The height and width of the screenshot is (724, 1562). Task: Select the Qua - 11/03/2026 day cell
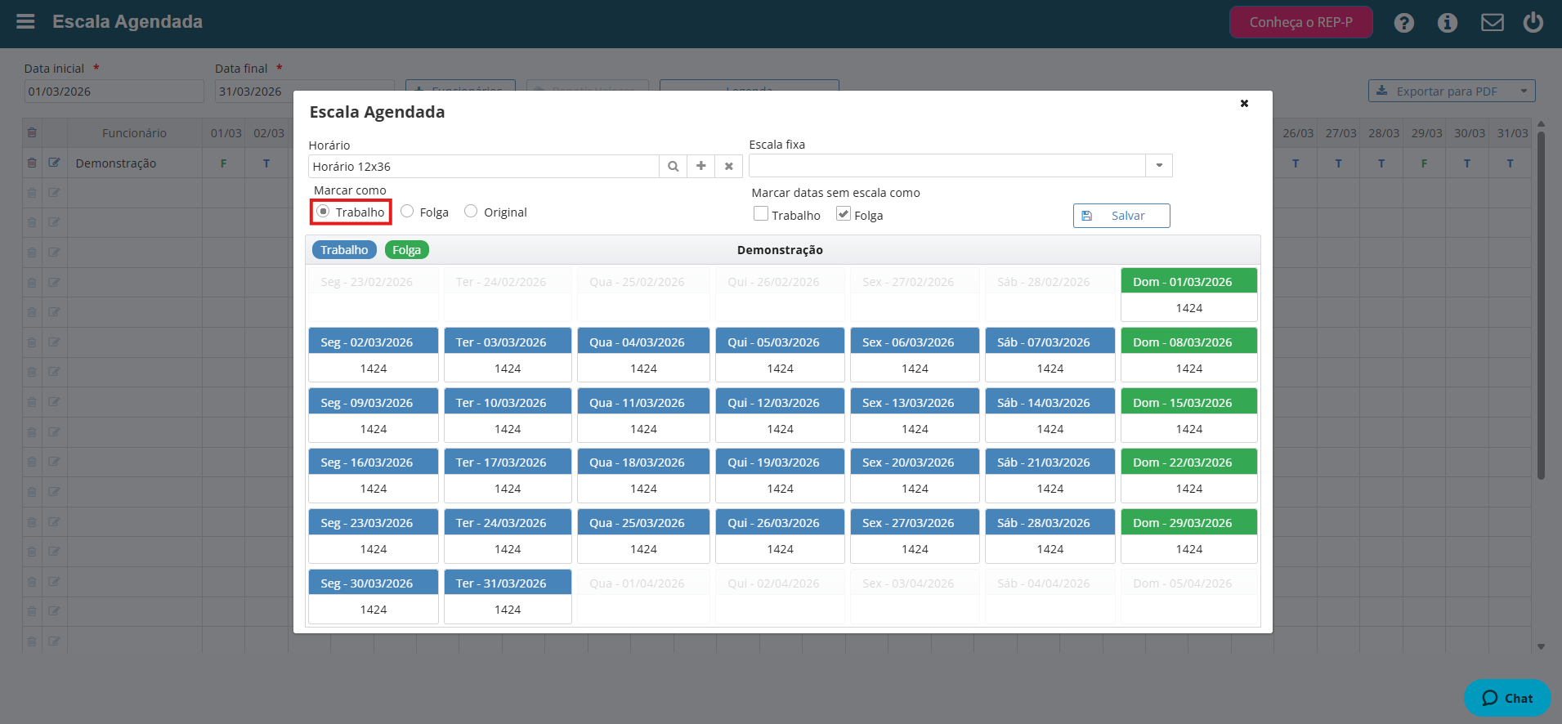643,415
